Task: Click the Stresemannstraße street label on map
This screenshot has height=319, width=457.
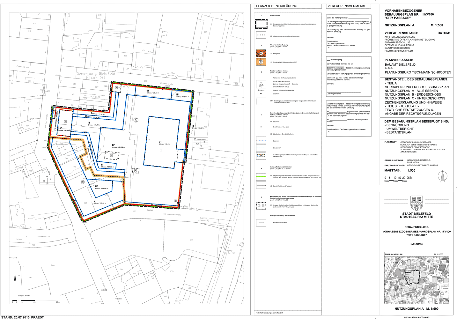Action: tap(172, 215)
